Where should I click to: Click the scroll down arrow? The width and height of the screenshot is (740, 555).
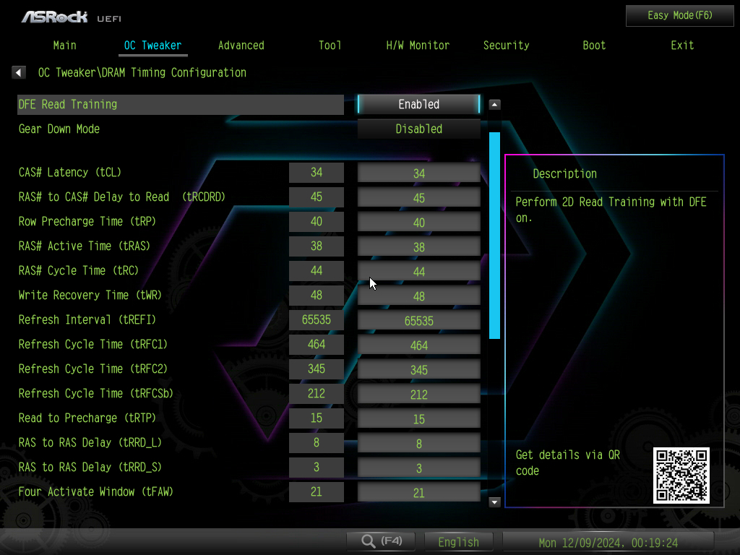tap(494, 502)
